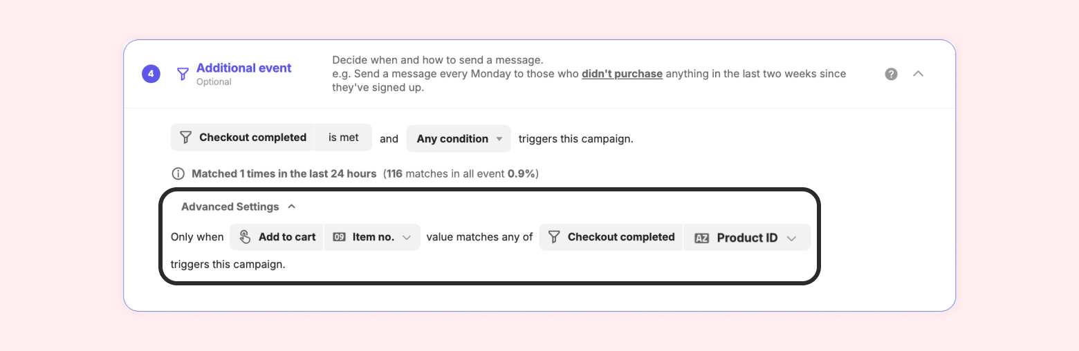Click the numeric 09 type icon

(339, 237)
